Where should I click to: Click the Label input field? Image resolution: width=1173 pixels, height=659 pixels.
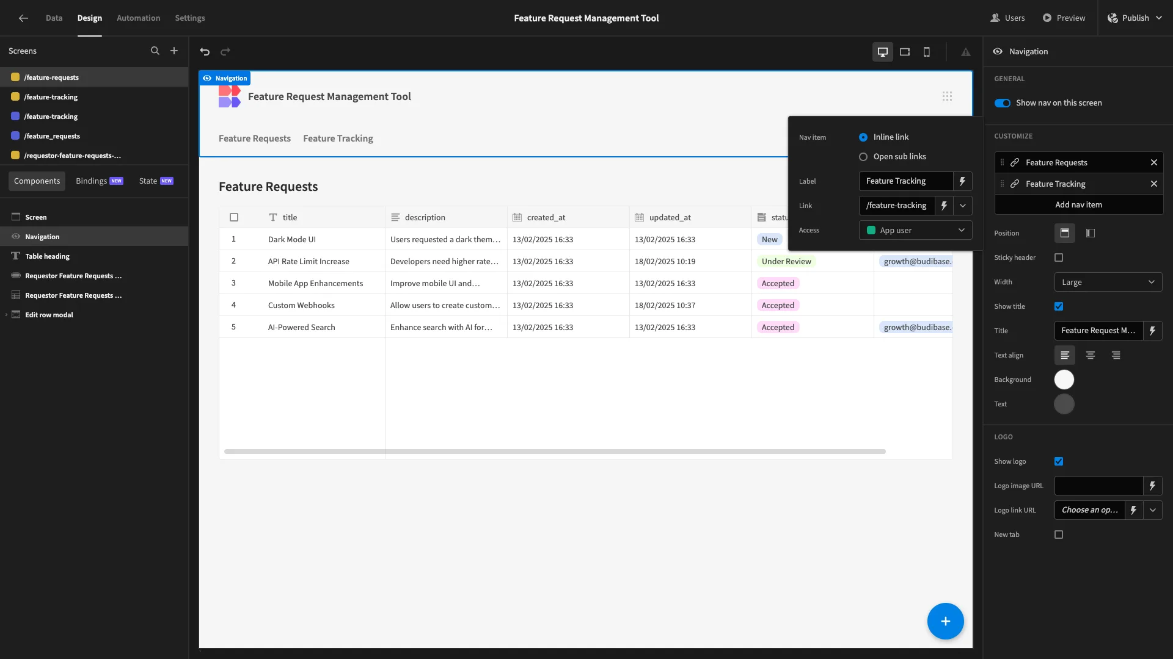(x=906, y=181)
